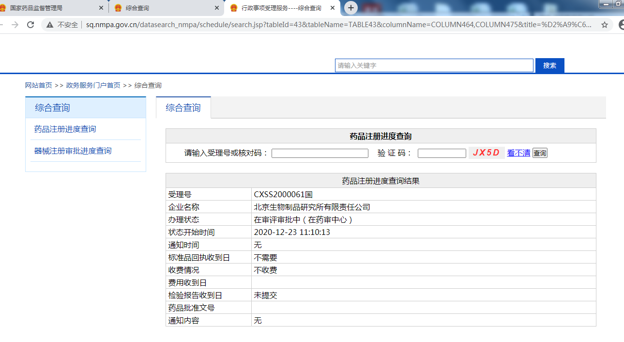This screenshot has width=624, height=342.
Task: Open 政务服务门户首页 breadcrumb link
Action: pyautogui.click(x=93, y=85)
